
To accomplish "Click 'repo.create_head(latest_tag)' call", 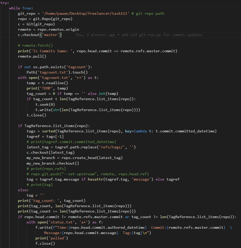I will click(x=92, y=158).
